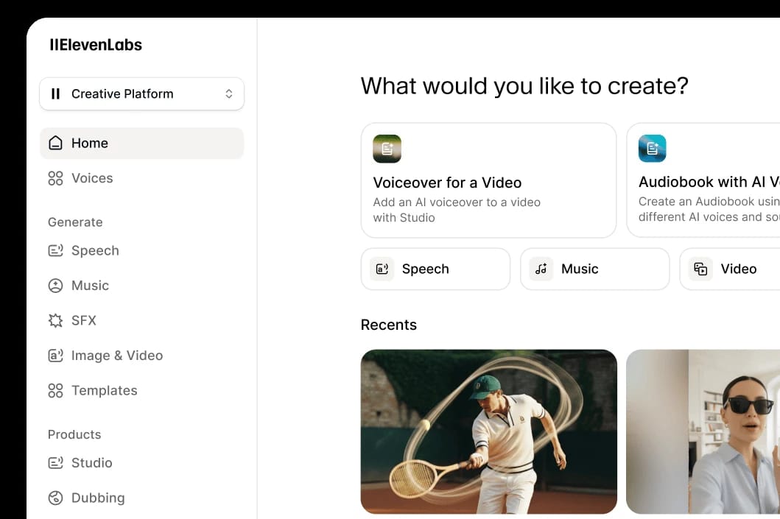
Task: Select the Image & Video sidebar icon
Action: [x=55, y=356]
